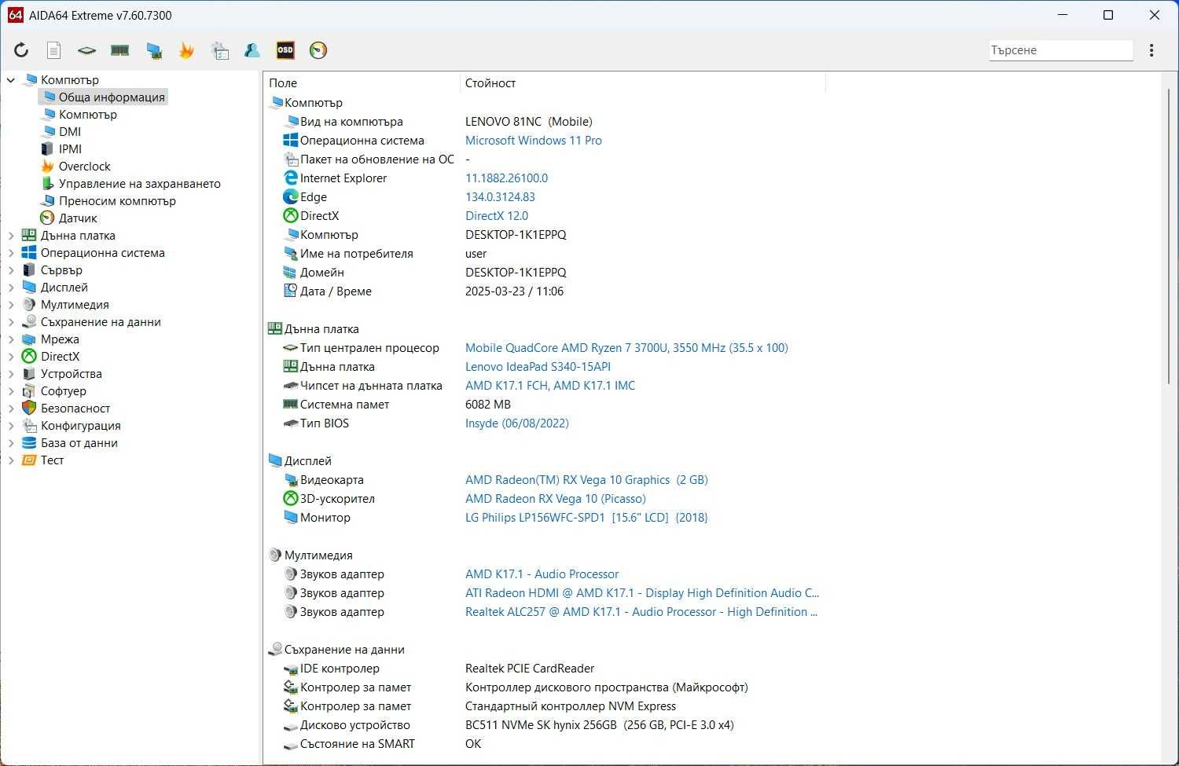1179x766 pixels.
Task: Open the LG Philips LP156WFC-SPD1 monitor link
Action: (586, 518)
